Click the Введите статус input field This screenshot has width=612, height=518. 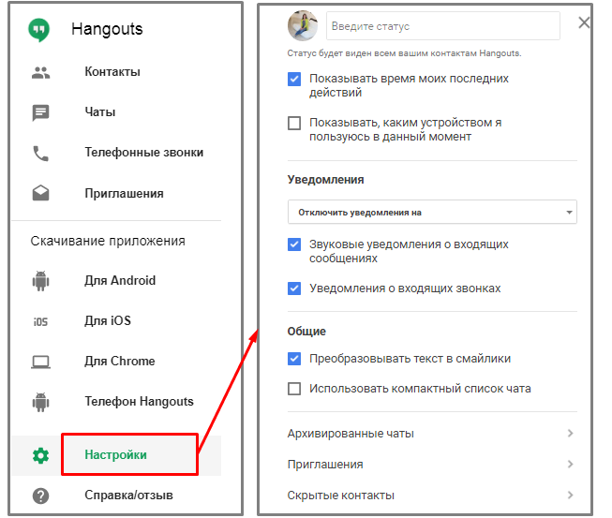[x=443, y=25]
